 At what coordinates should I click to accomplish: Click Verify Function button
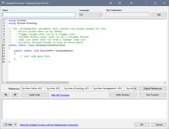[123, 95]
